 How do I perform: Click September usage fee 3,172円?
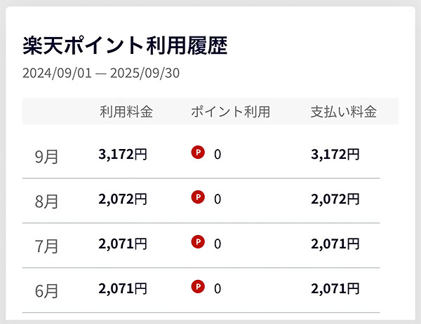tap(123, 154)
